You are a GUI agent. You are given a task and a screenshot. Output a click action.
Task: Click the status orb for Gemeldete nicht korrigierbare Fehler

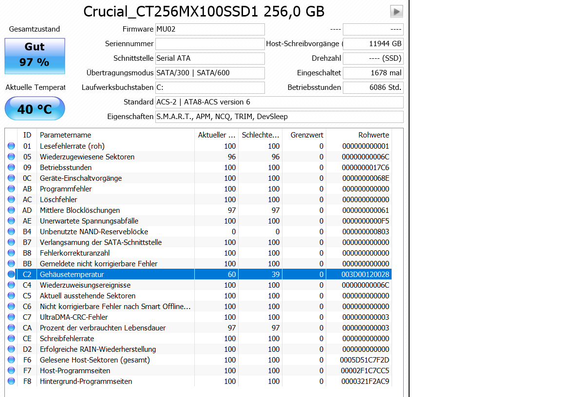(12, 264)
